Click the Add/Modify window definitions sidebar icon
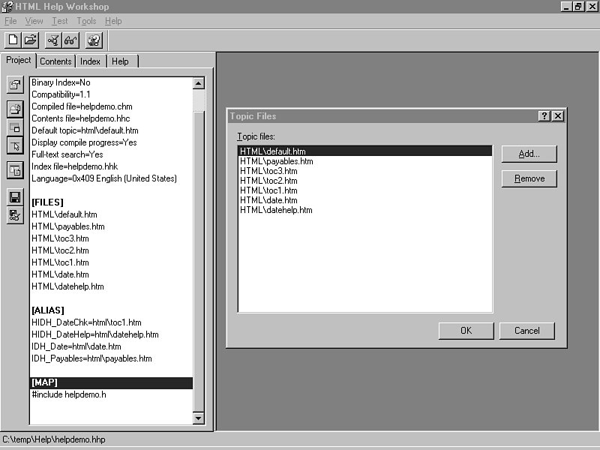This screenshot has height=450, width=600. pos(15,127)
